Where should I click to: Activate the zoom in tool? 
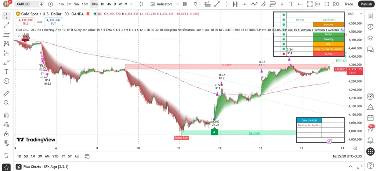click(7, 102)
